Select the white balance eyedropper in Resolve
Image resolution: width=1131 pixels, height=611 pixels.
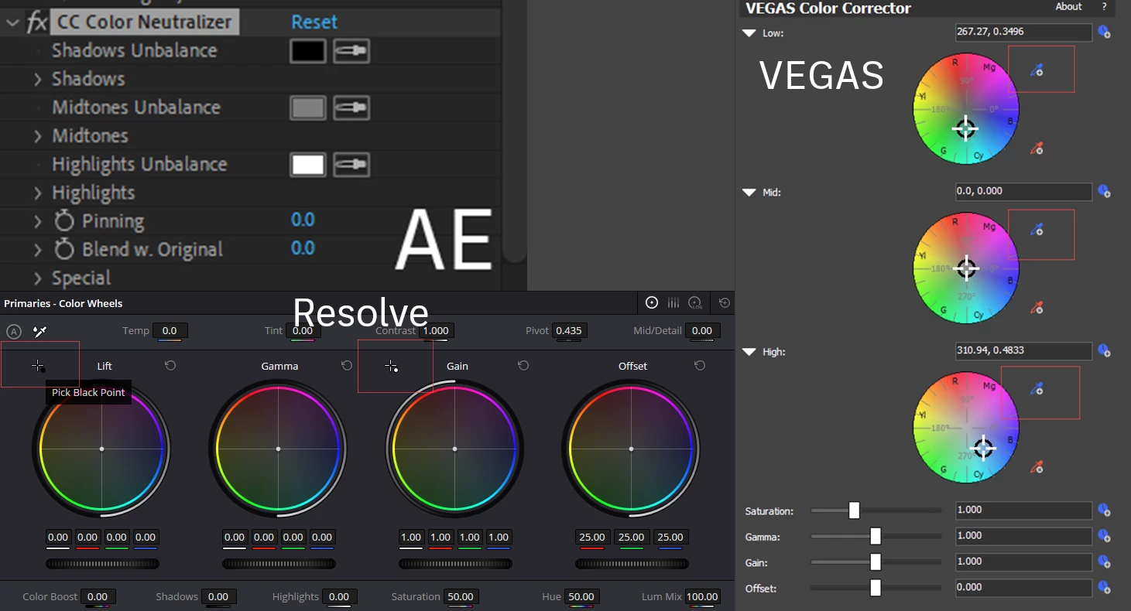coord(39,331)
